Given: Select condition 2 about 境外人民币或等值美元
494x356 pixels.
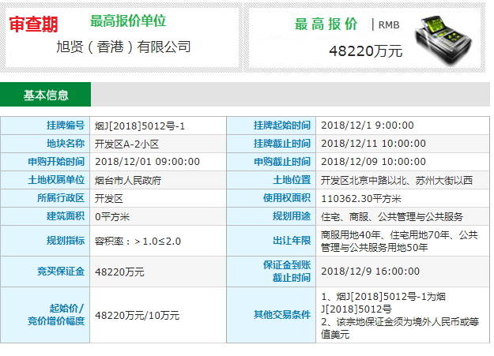Looking at the screenshot, I should (400, 328).
